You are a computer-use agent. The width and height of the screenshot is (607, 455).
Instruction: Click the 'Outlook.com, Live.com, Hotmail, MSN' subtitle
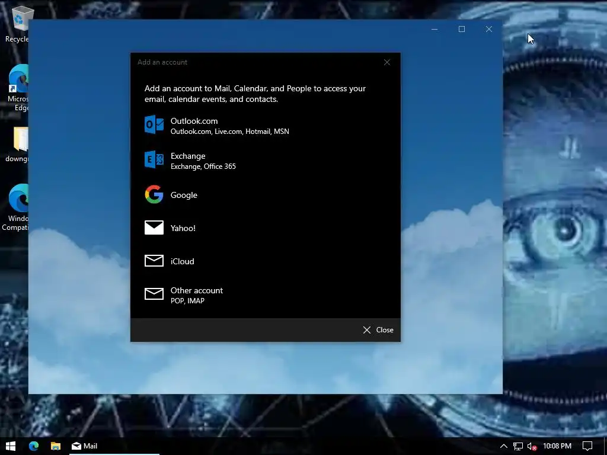tap(229, 132)
